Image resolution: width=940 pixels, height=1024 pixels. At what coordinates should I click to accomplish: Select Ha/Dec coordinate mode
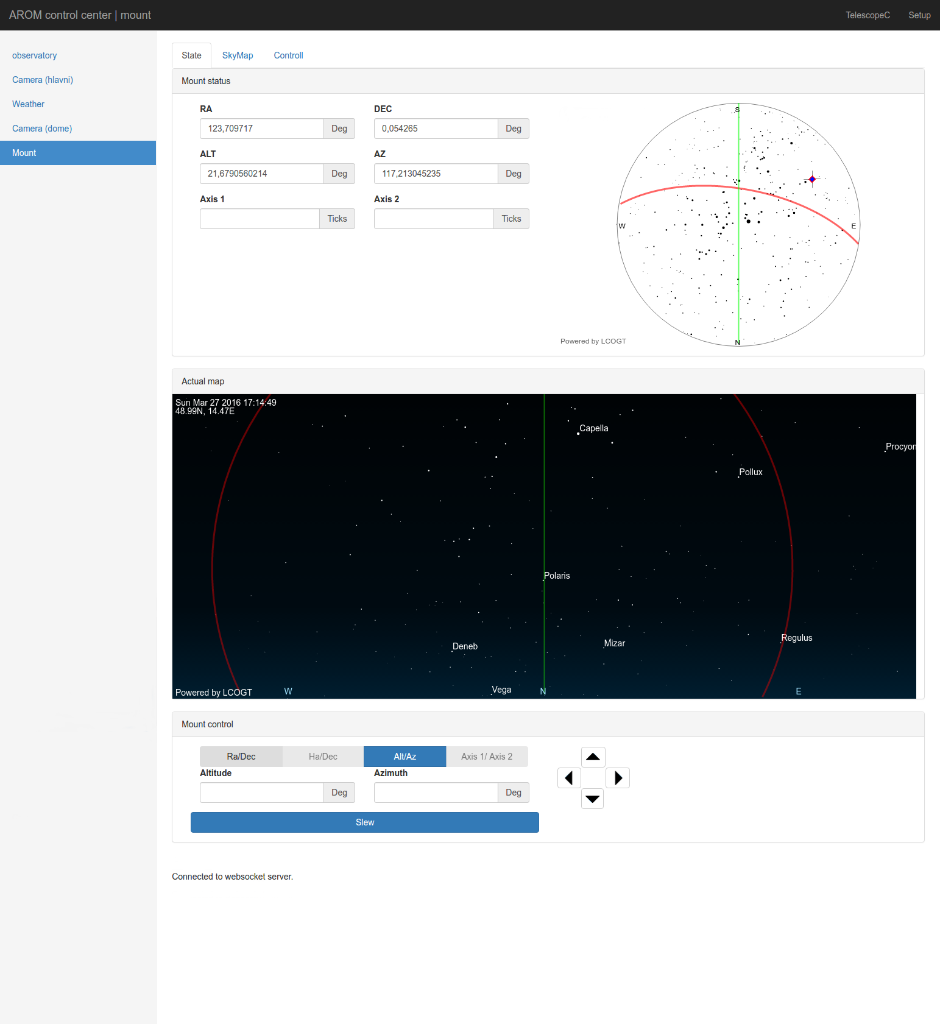click(323, 757)
